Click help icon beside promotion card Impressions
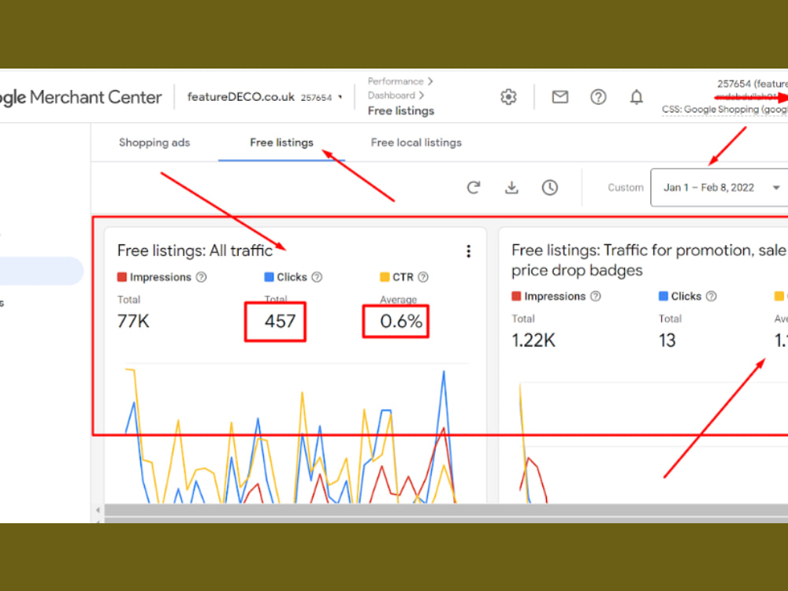 [596, 296]
